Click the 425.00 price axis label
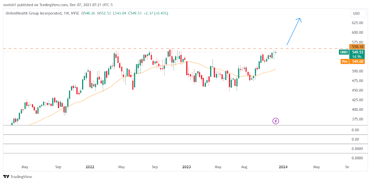Viewport: 371px width, 182px height. pos(358,100)
